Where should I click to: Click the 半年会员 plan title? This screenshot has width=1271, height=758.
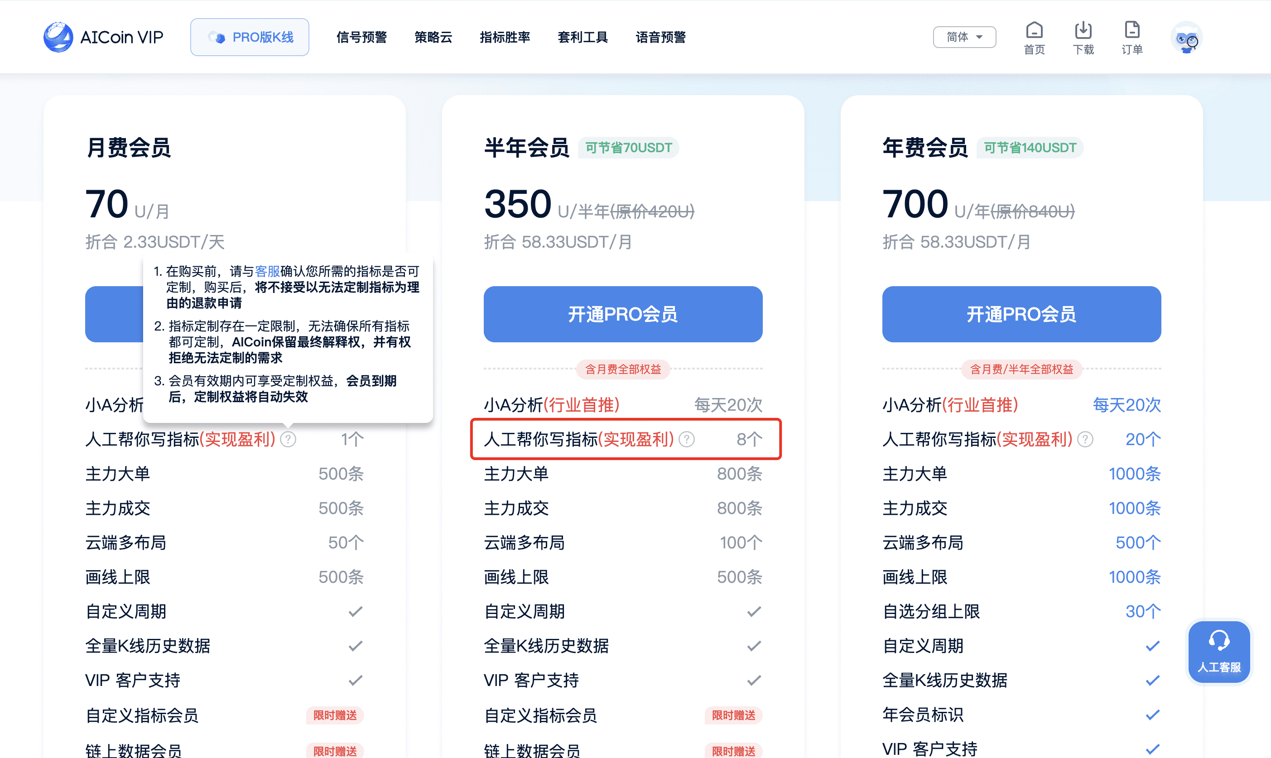tap(527, 148)
